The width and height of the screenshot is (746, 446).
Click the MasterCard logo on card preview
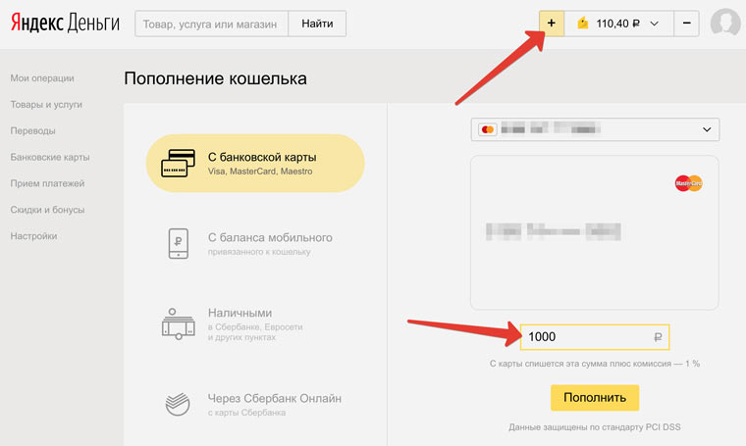coord(688,183)
